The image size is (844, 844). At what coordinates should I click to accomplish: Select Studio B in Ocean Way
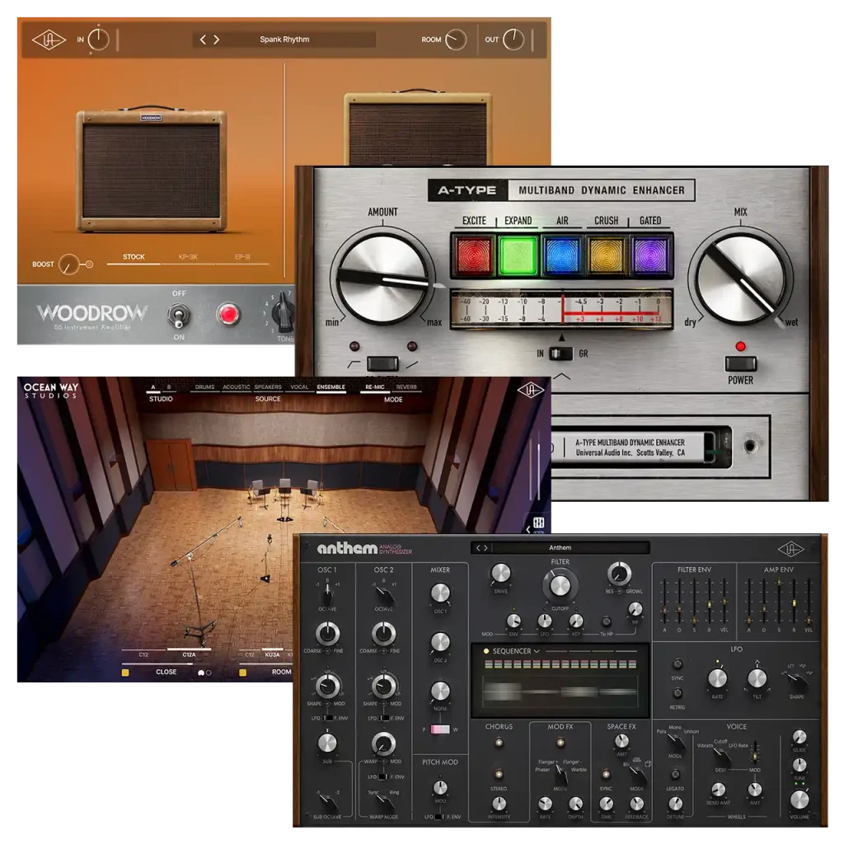[x=170, y=387]
